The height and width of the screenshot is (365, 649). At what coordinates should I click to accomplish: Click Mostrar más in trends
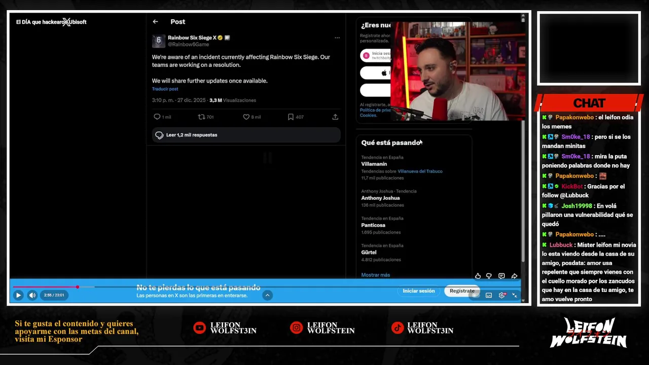click(x=376, y=275)
